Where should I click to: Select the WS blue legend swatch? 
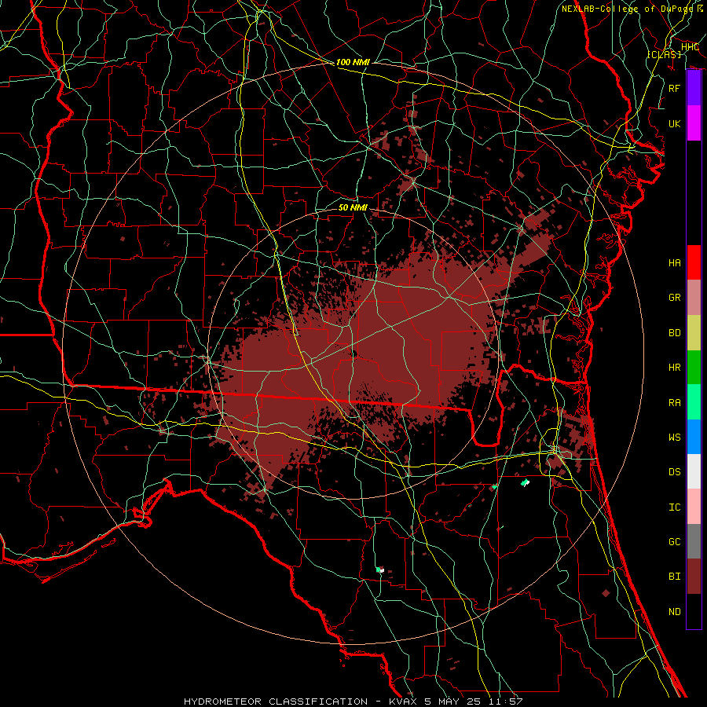coord(694,437)
